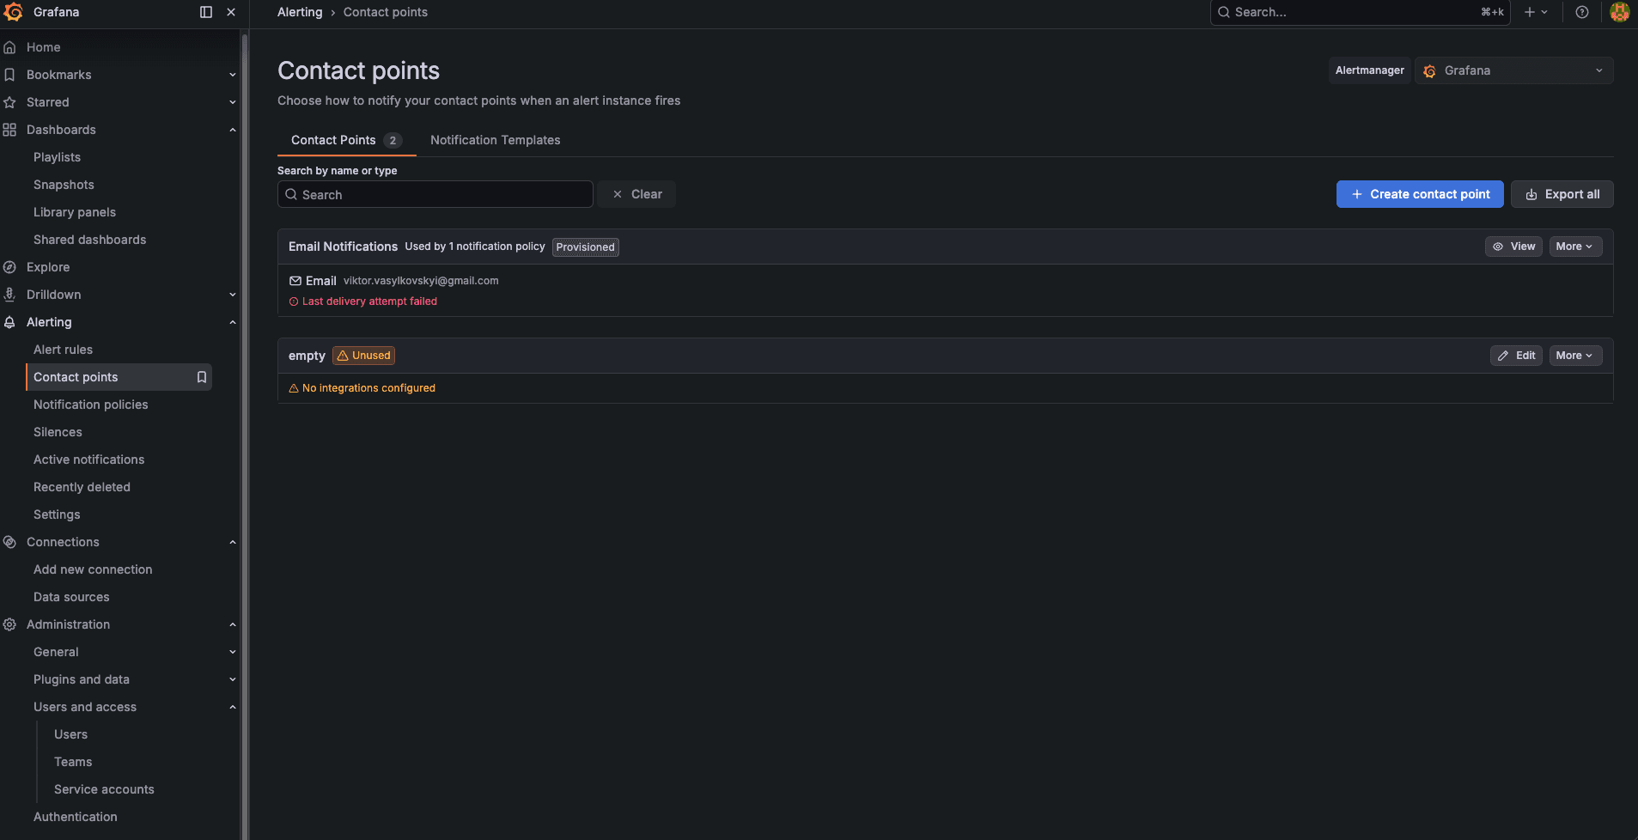Viewport: 1638px width, 840px height.
Task: Click the Export all button
Action: pyautogui.click(x=1562, y=194)
